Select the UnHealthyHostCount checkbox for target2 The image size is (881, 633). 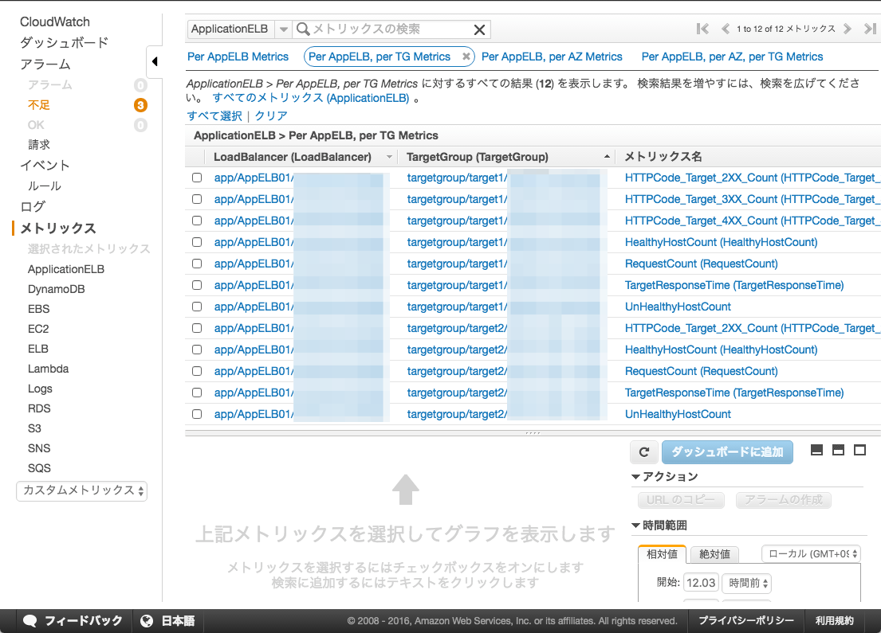196,414
